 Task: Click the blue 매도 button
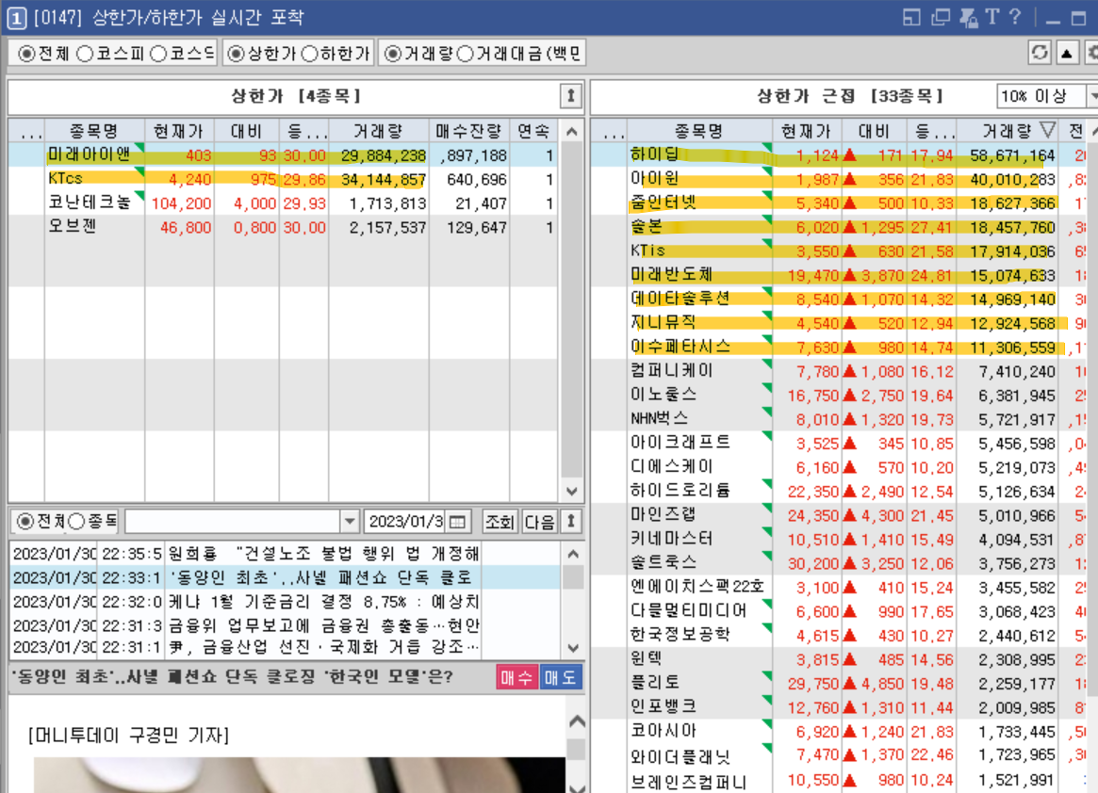pyautogui.click(x=560, y=677)
